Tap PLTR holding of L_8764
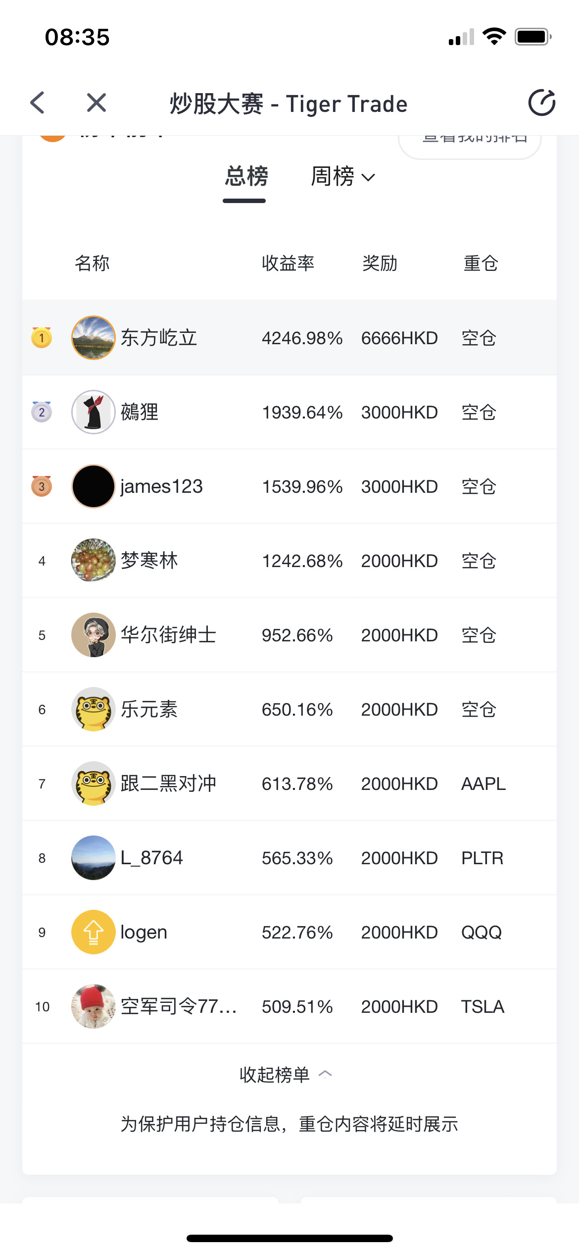Image resolution: width=579 pixels, height=1254 pixels. click(482, 858)
